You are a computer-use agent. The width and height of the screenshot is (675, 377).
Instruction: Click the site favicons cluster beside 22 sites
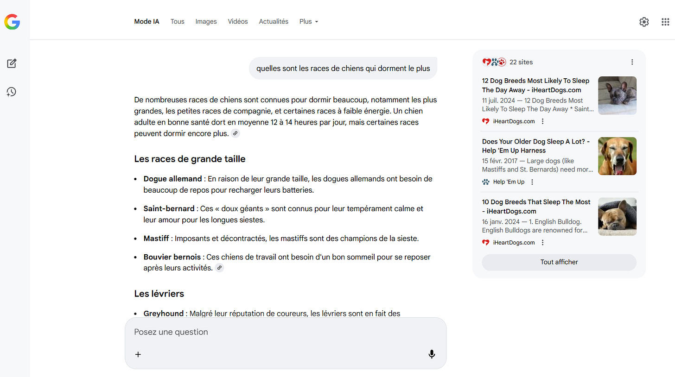tap(494, 62)
